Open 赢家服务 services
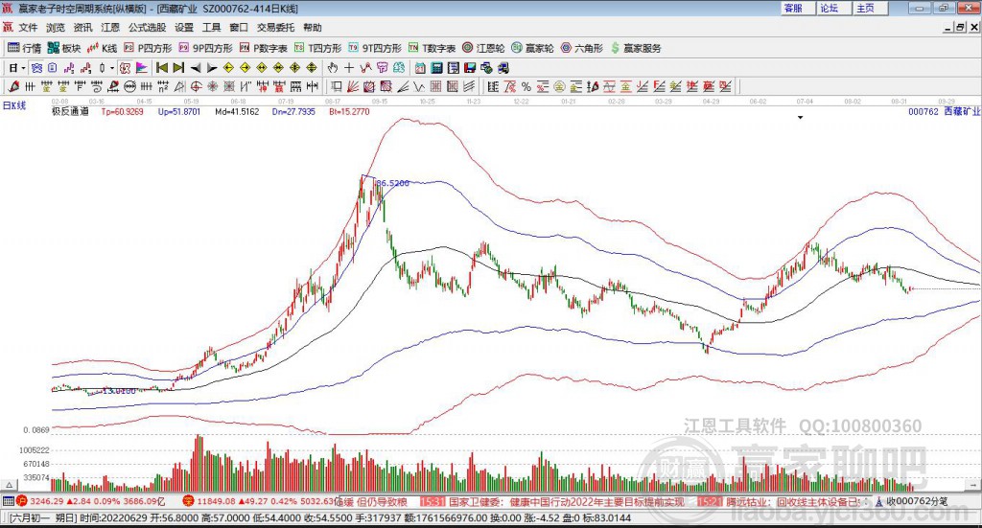The width and height of the screenshot is (982, 528). (x=636, y=48)
